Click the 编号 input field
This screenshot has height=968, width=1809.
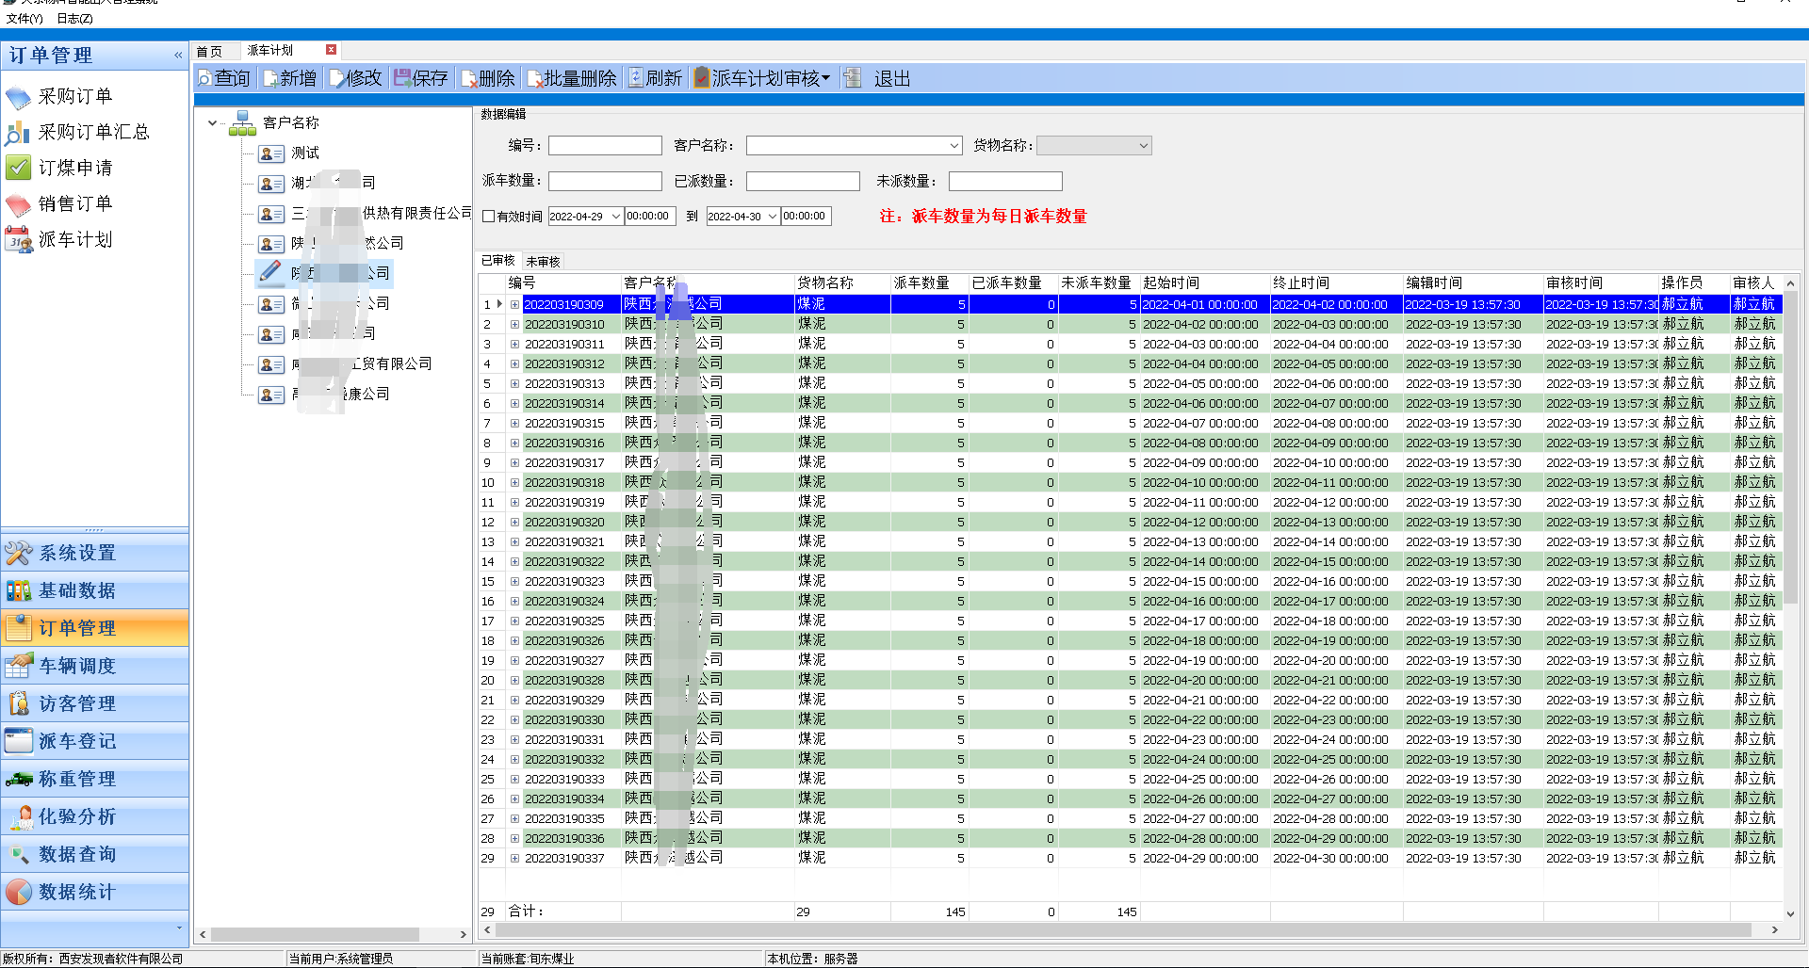tap(605, 146)
